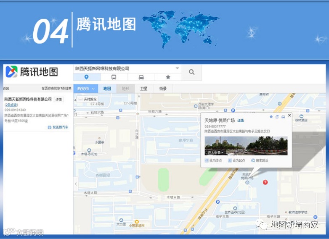The image size is (329, 239).
Task: Click the phone number 029-89181340
Action: 15,110
